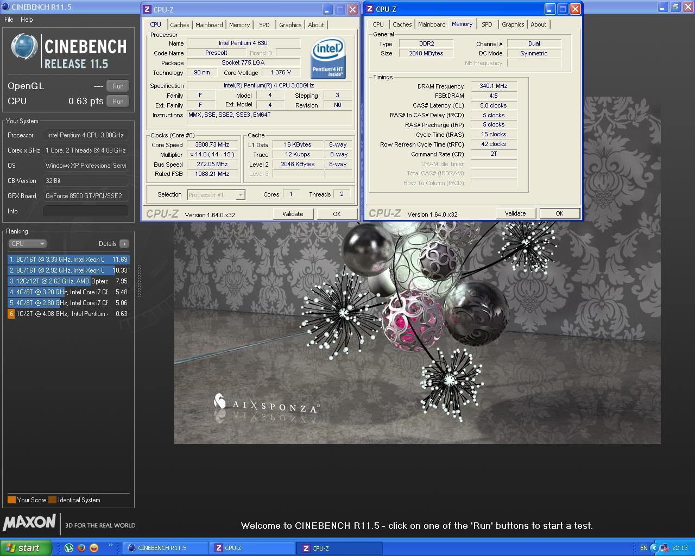This screenshot has width=695, height=556.
Task: Select ranking row 1C/2T @ 4.08 GHz Pentium
Action: [x=68, y=314]
